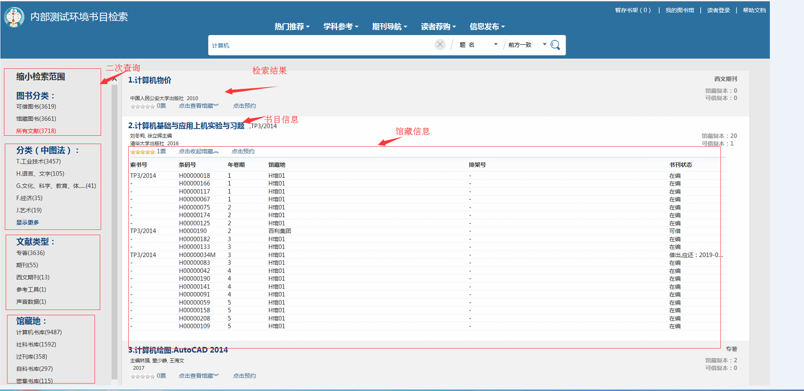Open the 期刊导航 menu
This screenshot has height=391, width=804.
point(390,27)
